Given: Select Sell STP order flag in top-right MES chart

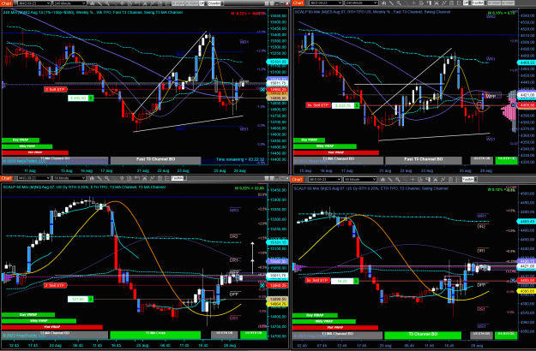Looking at the screenshot, I should click(x=318, y=105).
